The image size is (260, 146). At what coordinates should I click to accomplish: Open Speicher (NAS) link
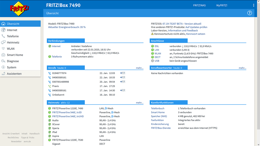click(159, 116)
